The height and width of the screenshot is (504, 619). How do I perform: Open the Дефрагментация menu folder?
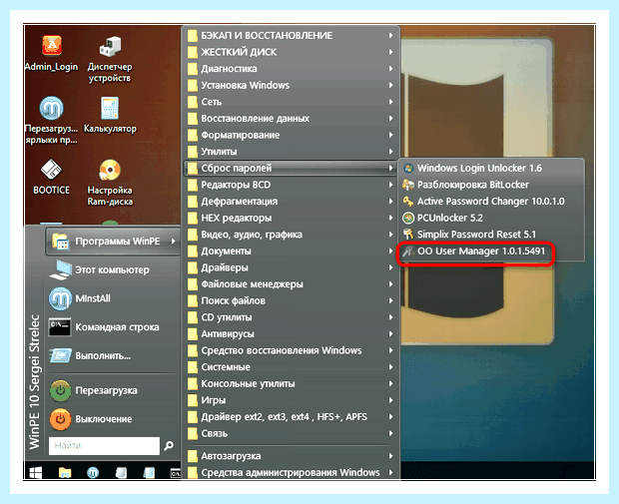coord(291,202)
